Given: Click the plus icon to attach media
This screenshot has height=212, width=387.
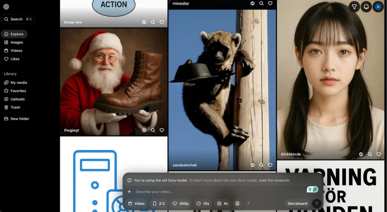Looking at the screenshot, I should (x=129, y=192).
